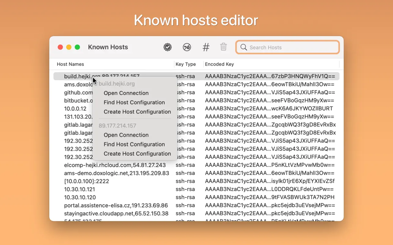Sort by the Encoded Key column header

(219, 64)
